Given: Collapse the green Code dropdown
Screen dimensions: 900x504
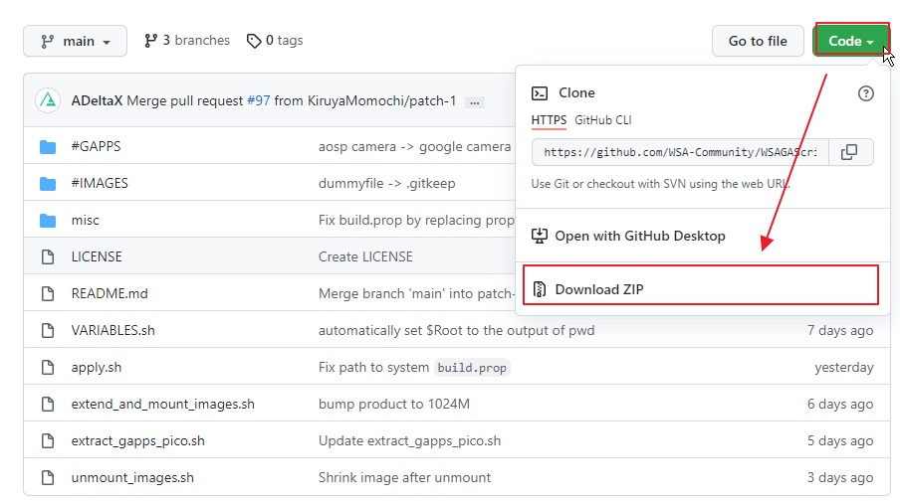Looking at the screenshot, I should tap(851, 41).
